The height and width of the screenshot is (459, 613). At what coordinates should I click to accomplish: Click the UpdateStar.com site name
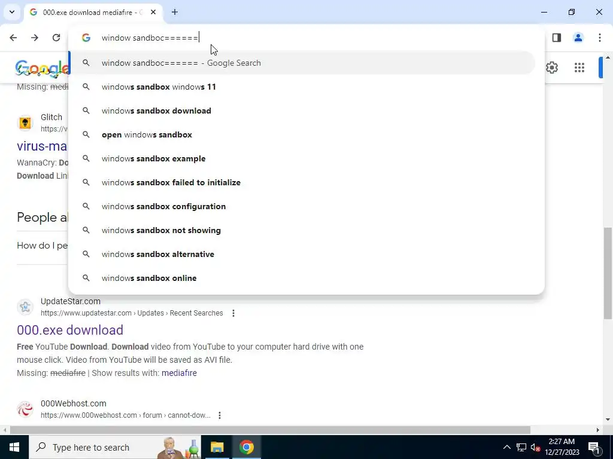coord(71,301)
